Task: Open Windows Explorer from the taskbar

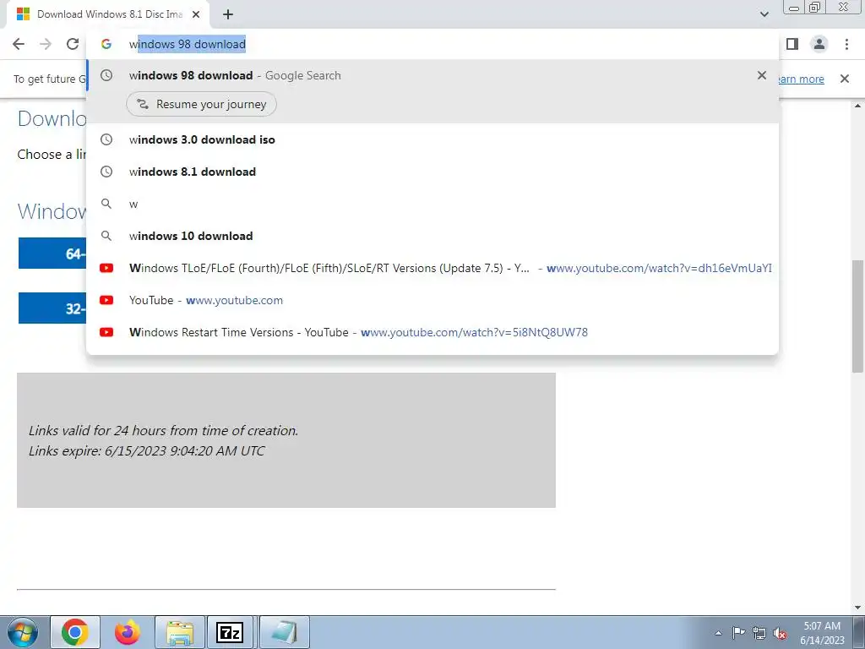Action: 180,632
